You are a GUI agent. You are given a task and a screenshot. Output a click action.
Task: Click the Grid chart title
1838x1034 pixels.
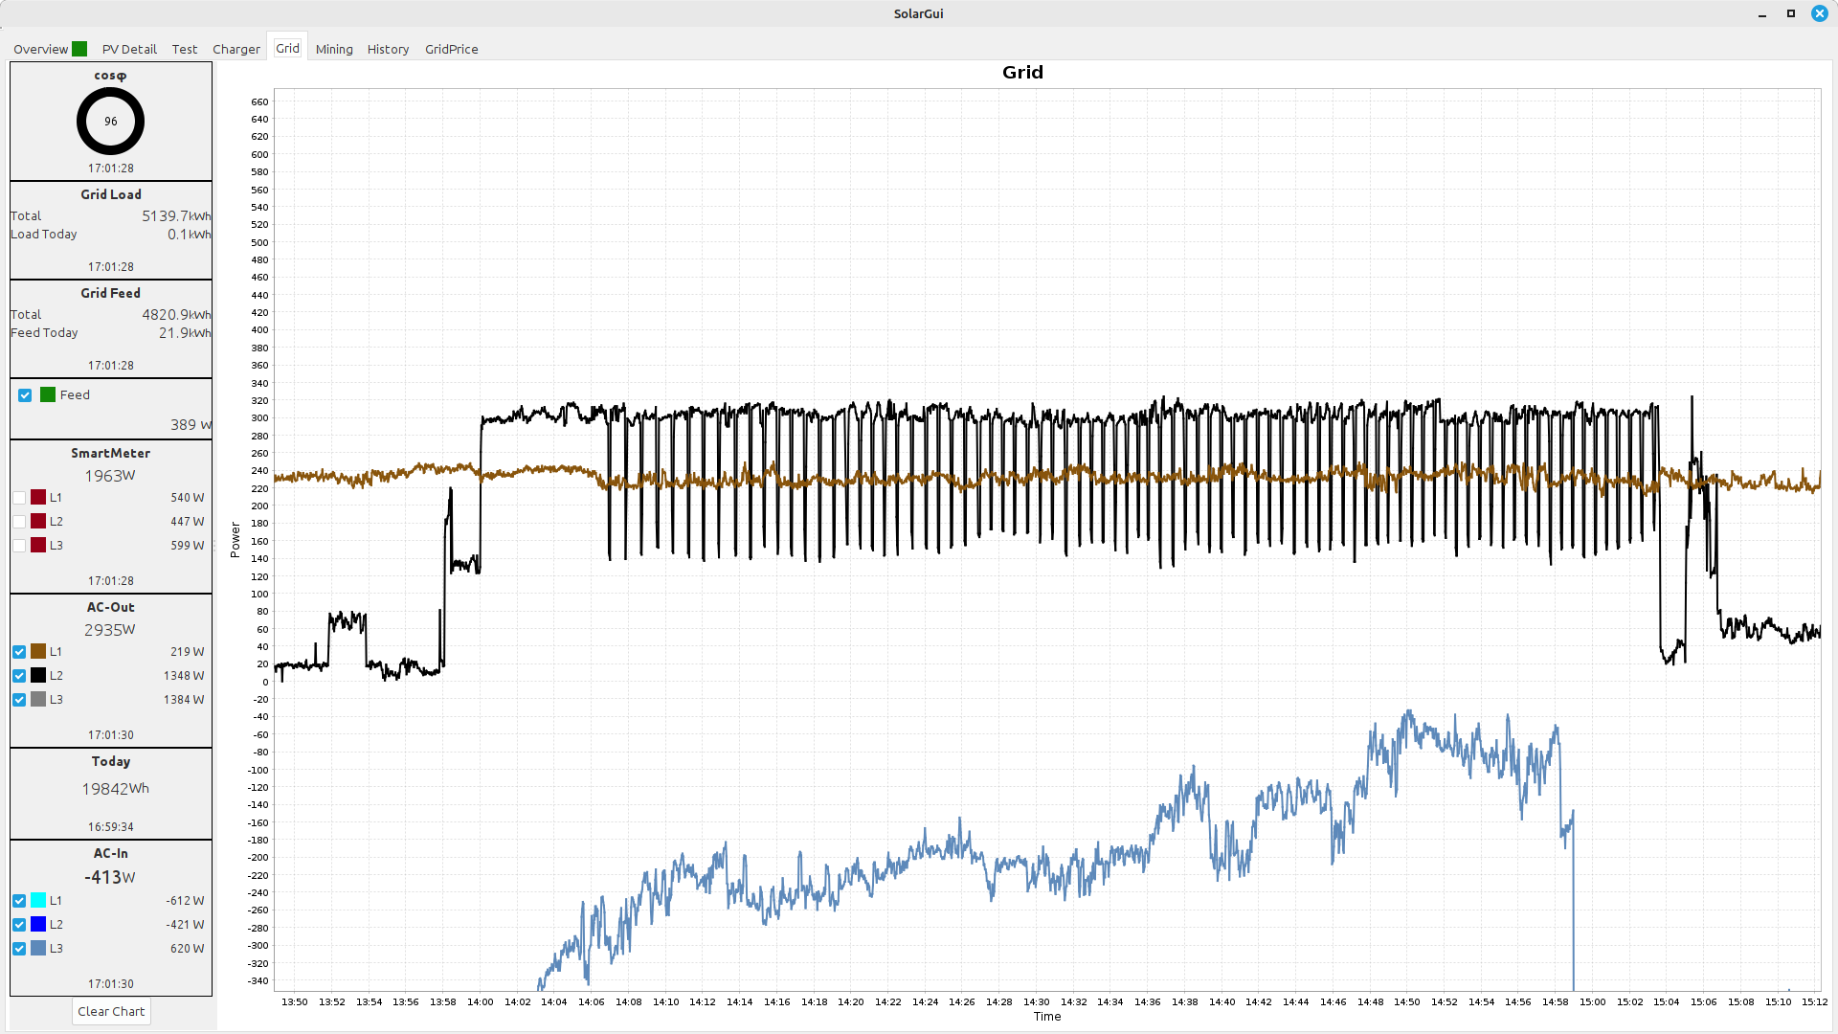pyautogui.click(x=1021, y=73)
